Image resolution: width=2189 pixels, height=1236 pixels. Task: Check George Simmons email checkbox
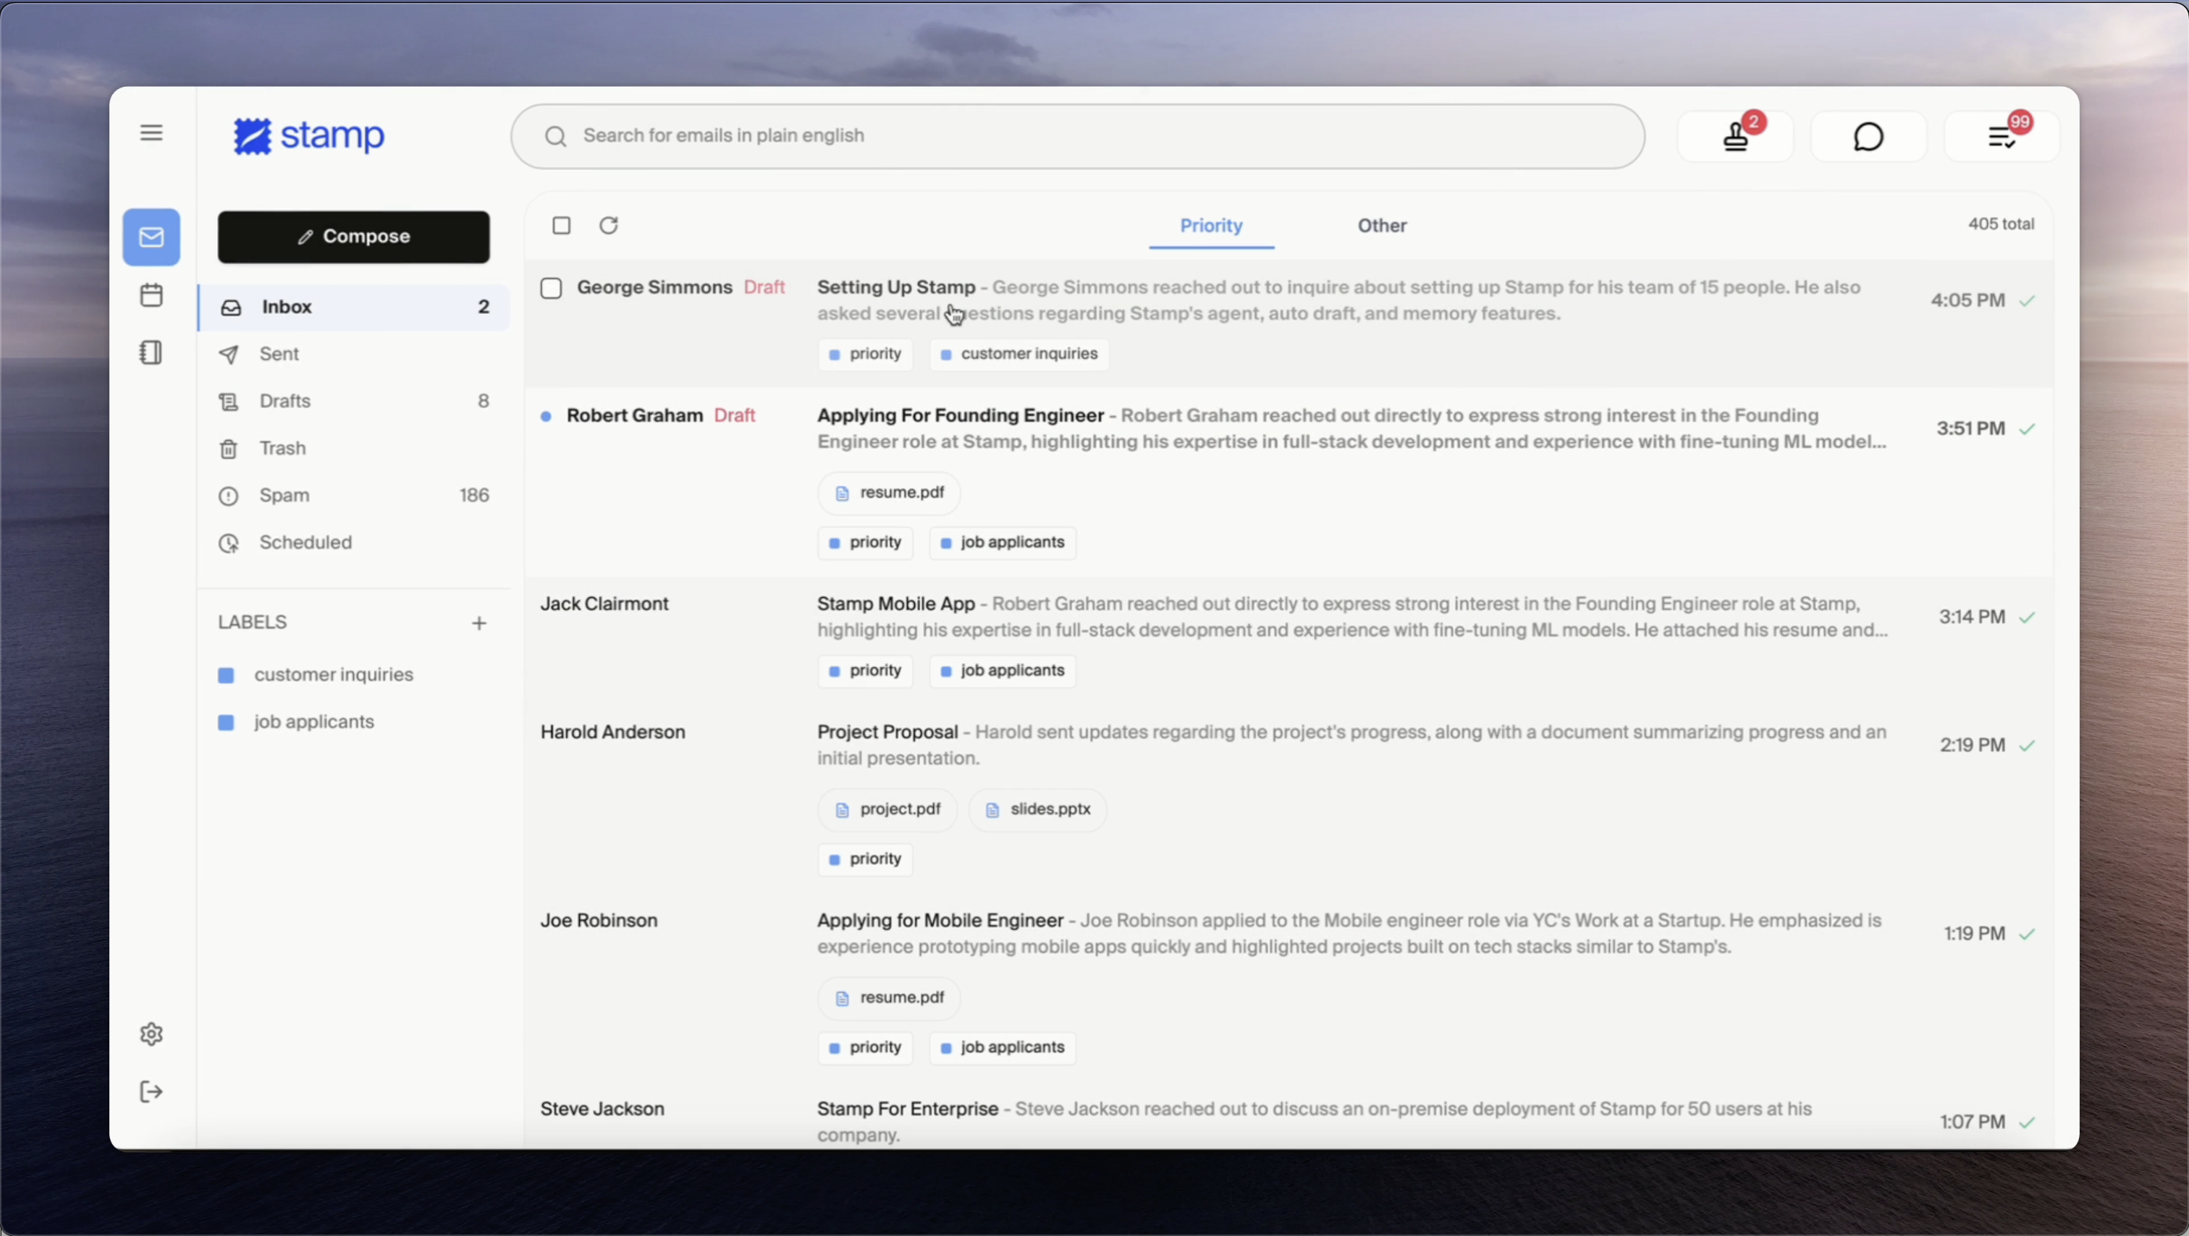click(x=552, y=288)
